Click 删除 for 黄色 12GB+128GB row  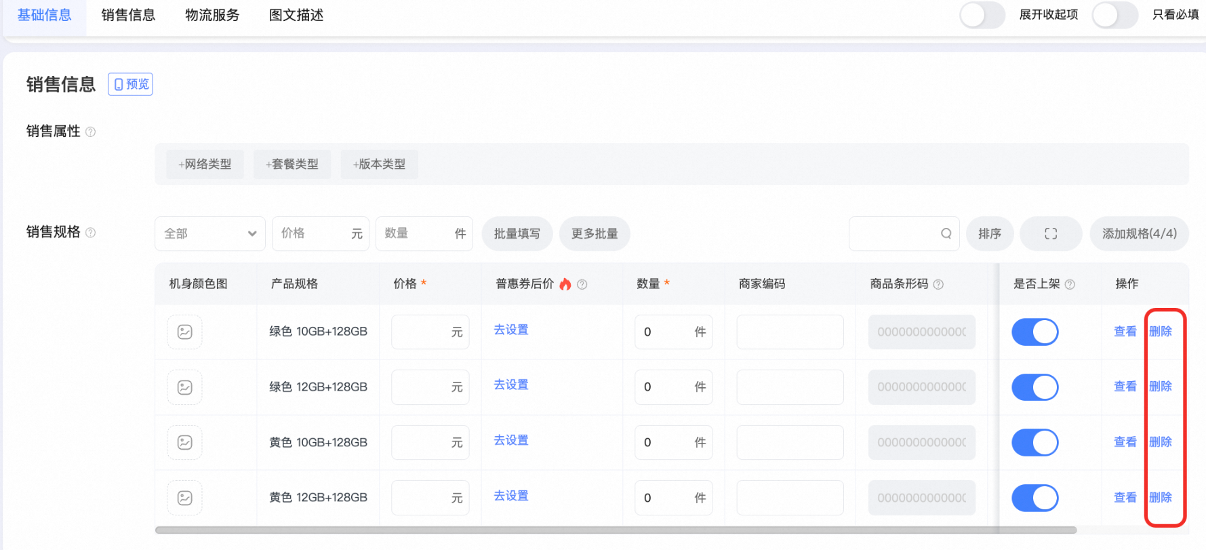1161,498
